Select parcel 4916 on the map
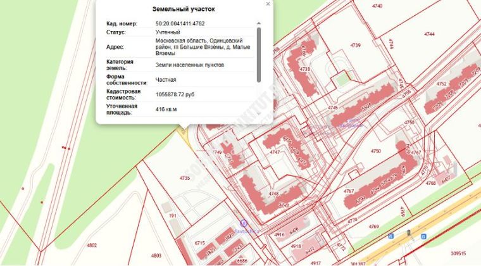This screenshot has width=481, height=266. (x=279, y=235)
